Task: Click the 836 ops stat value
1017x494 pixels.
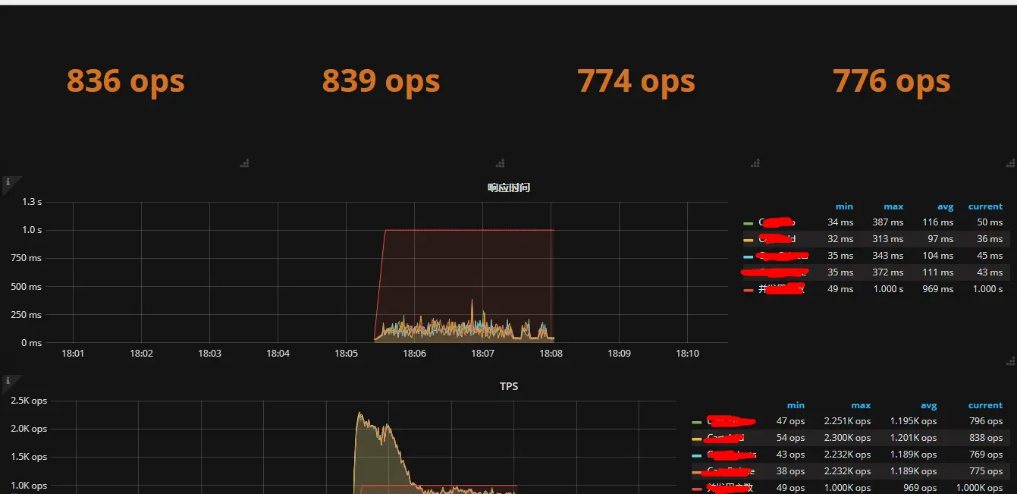Action: pyautogui.click(x=126, y=80)
